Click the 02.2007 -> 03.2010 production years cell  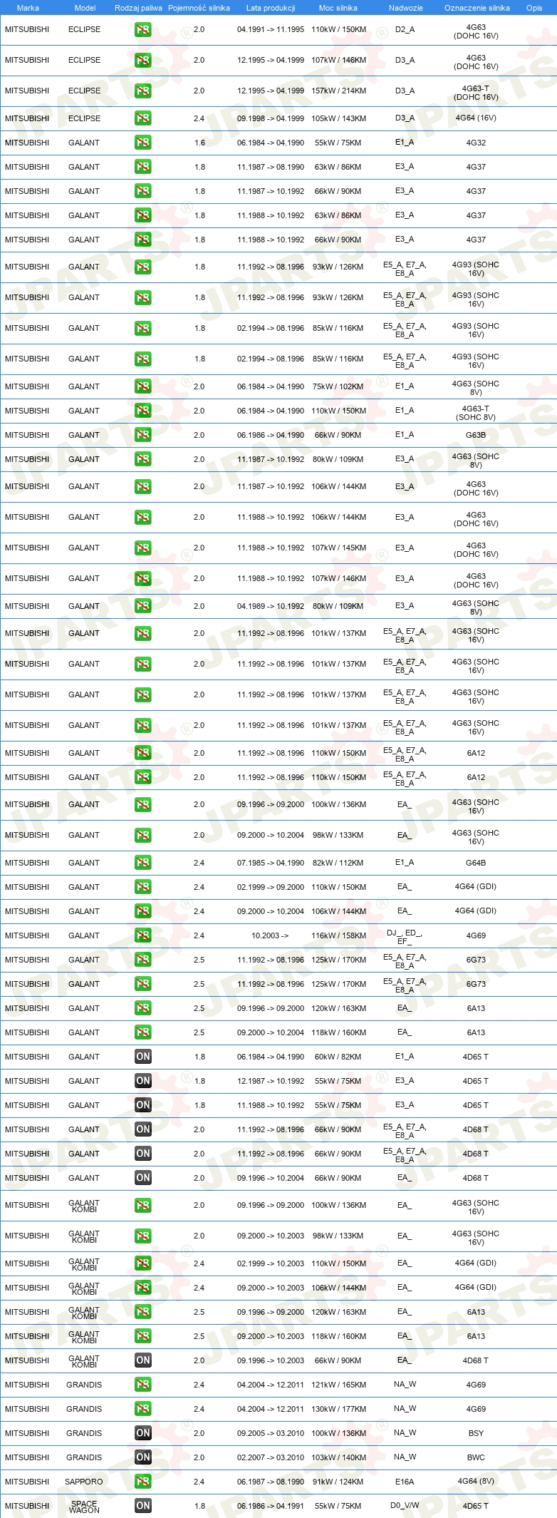pos(271,1457)
